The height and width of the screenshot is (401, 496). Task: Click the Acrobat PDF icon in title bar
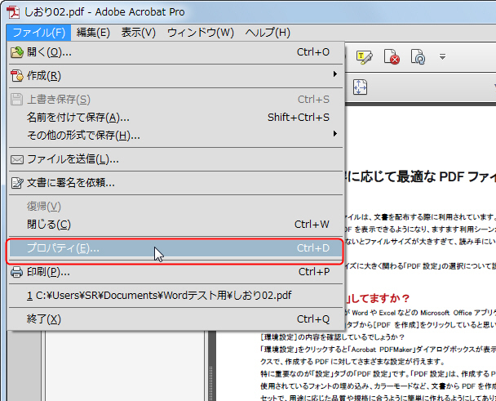tap(13, 12)
